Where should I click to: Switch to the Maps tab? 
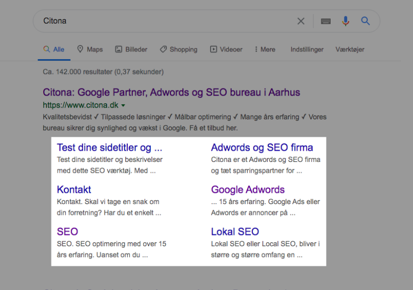point(90,49)
